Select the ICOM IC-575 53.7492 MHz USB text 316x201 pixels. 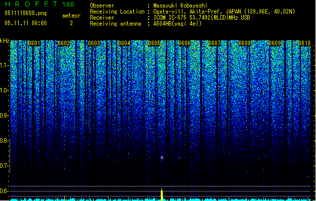click(201, 18)
